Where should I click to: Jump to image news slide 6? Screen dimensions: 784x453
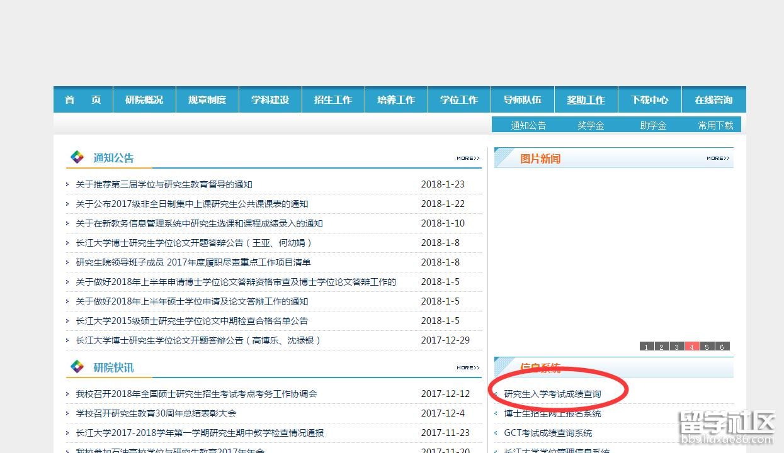click(x=722, y=347)
